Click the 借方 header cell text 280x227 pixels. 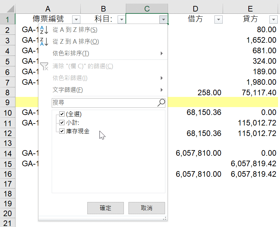(195, 19)
